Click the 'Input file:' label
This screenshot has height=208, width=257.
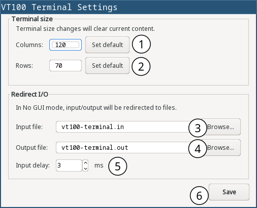coord(29,127)
